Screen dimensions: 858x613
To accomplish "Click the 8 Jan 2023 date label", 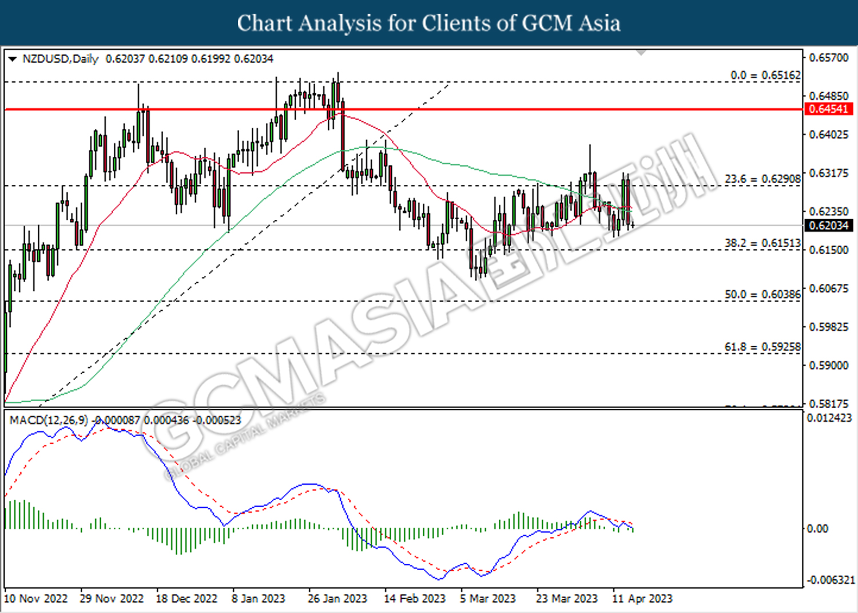I will [258, 599].
